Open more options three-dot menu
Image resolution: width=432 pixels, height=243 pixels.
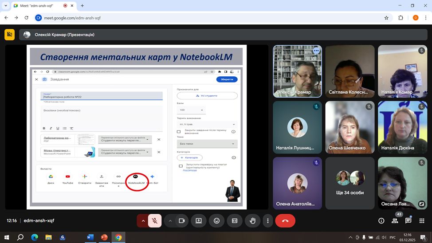(267, 220)
